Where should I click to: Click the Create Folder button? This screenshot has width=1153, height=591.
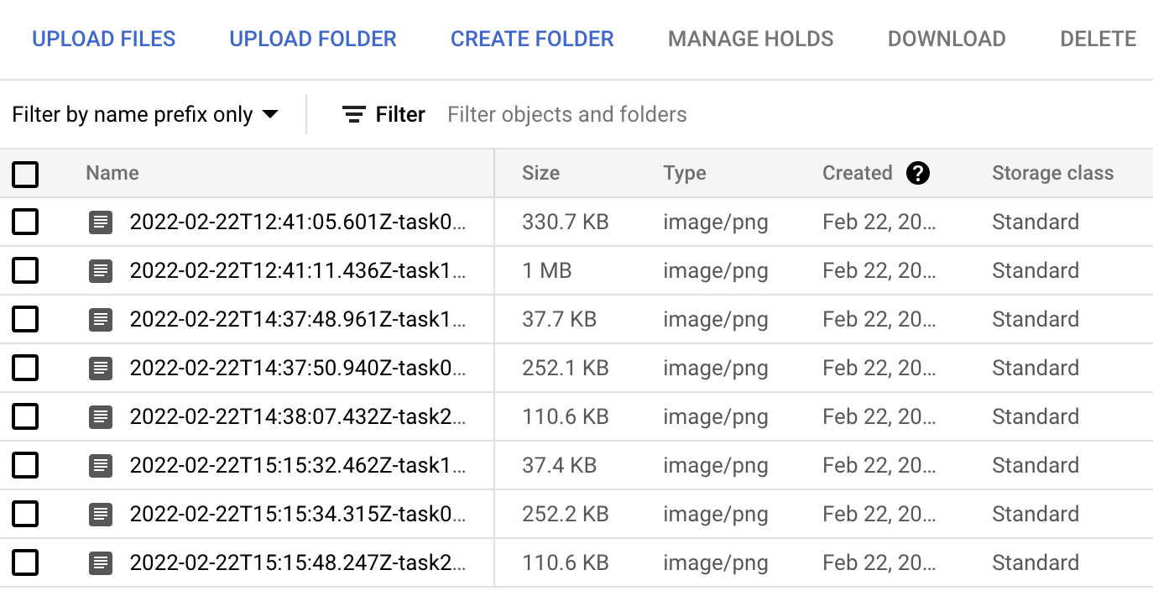(532, 39)
